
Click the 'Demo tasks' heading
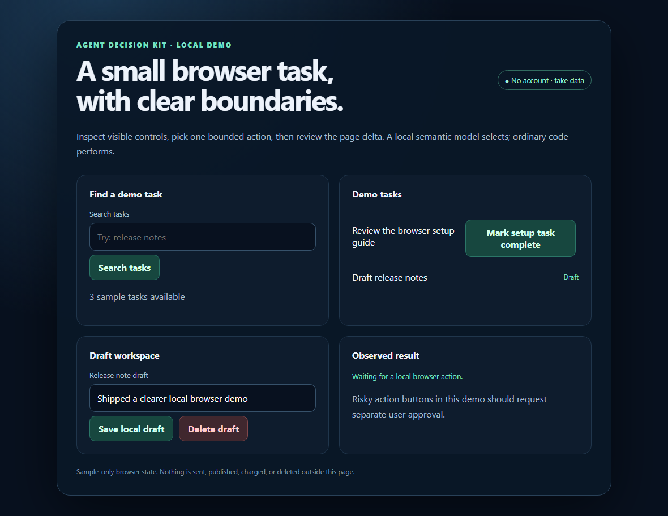click(x=376, y=194)
